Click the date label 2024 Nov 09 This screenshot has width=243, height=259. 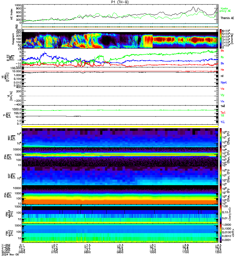click(10, 254)
